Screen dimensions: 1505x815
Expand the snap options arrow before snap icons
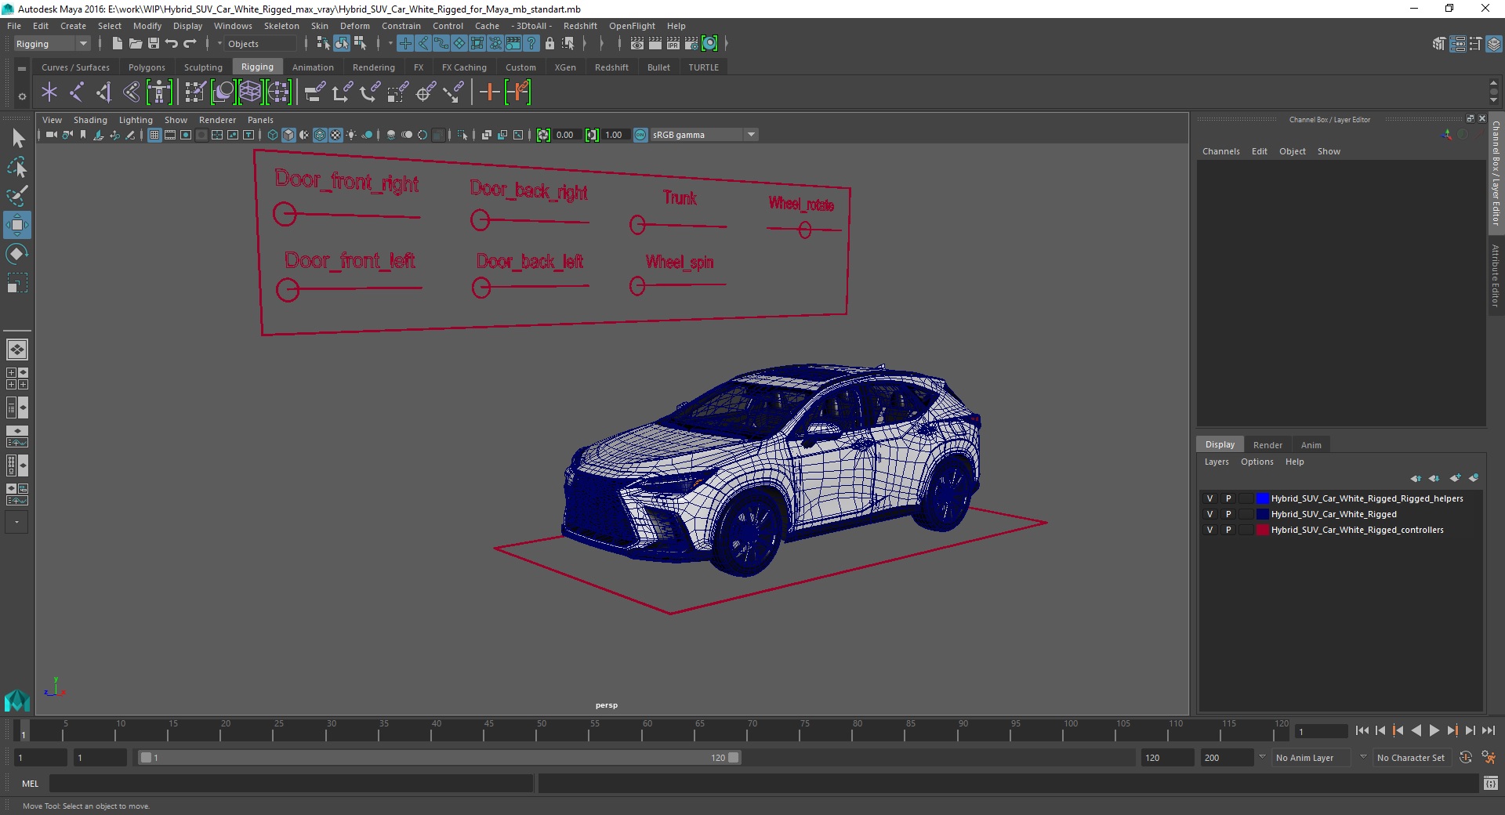point(389,44)
